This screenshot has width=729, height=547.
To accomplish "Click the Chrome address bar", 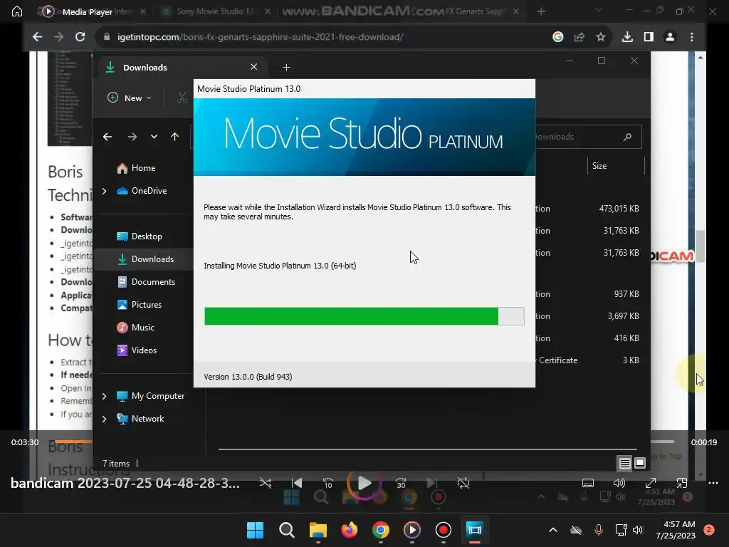I will point(325,37).
